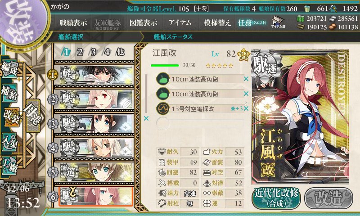This screenshot has height=216, width=360.
Task: Open the 補給 resupply sidebar icon
Action: pos(9,93)
